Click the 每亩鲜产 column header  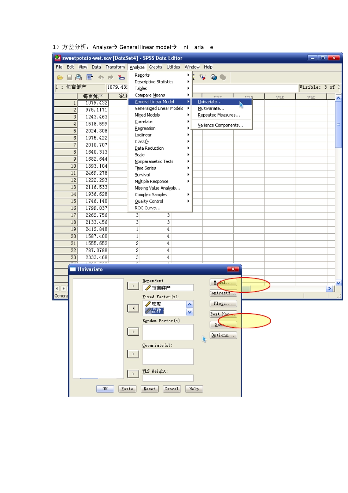click(93, 96)
